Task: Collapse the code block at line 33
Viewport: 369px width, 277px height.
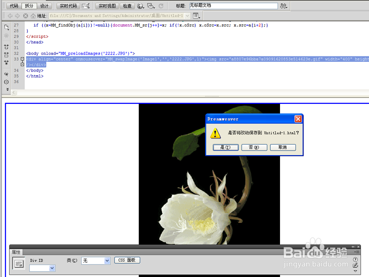Action: (22, 59)
